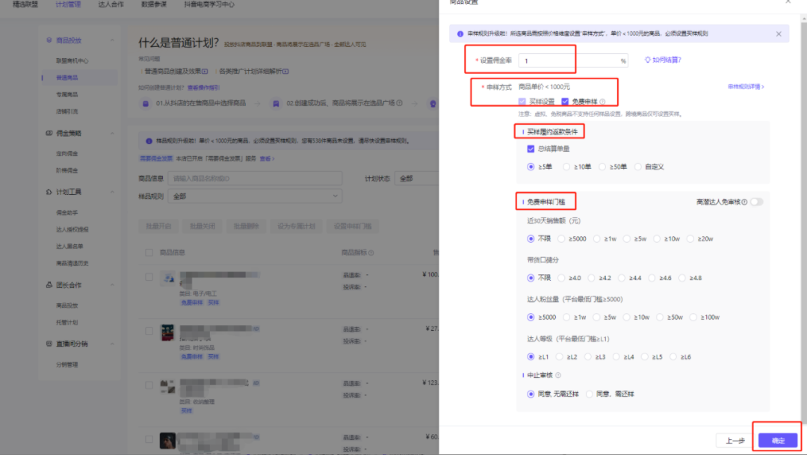Uncheck the 总结算单量 checkbox
The image size is (807, 455).
(531, 149)
